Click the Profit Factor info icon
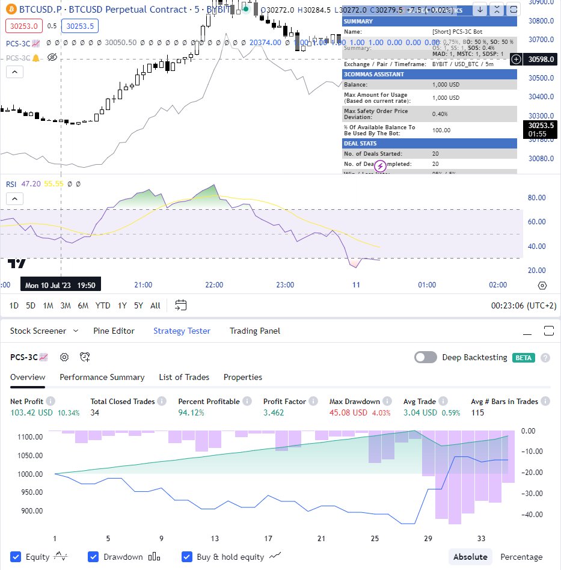Screen dimensions: 561x570 (x=313, y=401)
